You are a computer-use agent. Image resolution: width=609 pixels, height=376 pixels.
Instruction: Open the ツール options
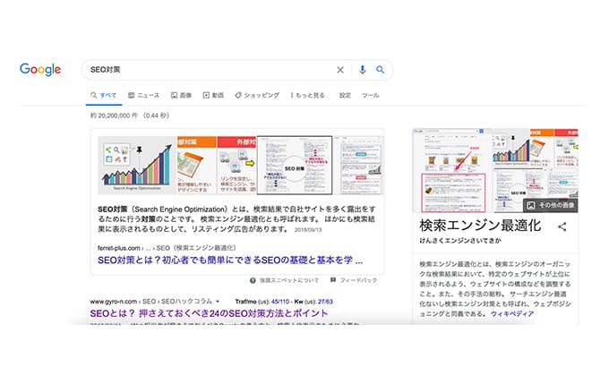coord(370,96)
